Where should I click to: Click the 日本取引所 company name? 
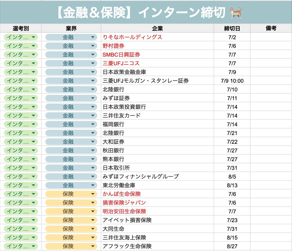116,168
